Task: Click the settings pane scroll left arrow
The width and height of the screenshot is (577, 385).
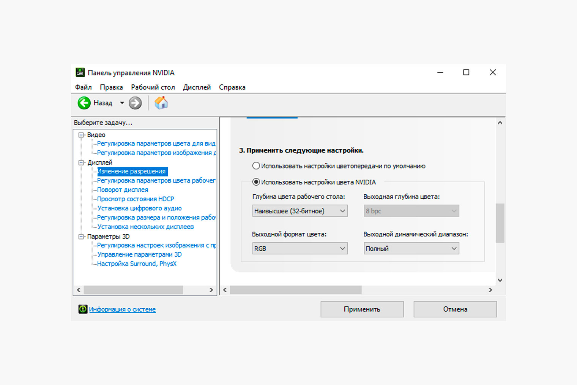Action: click(x=225, y=290)
